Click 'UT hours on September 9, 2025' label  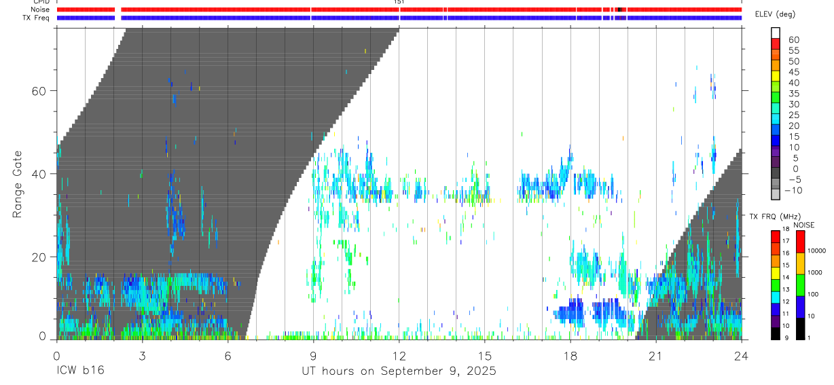tap(399, 371)
